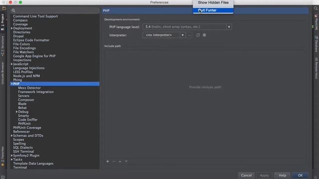Expand the JavaScript tree node
This screenshot has width=319, height=179.
11,64
